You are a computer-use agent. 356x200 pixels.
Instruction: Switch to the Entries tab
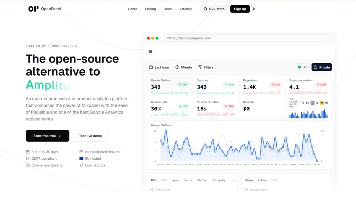262,180
